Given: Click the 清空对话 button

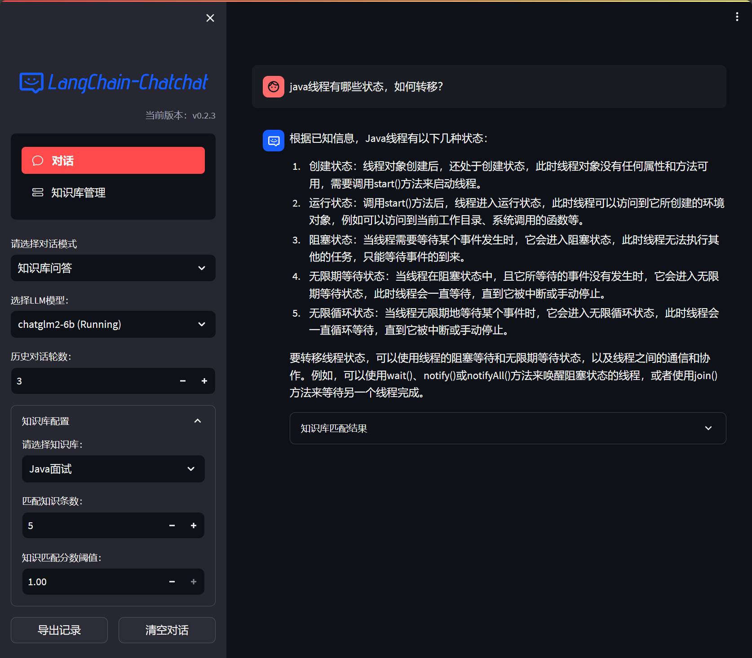Looking at the screenshot, I should point(167,630).
